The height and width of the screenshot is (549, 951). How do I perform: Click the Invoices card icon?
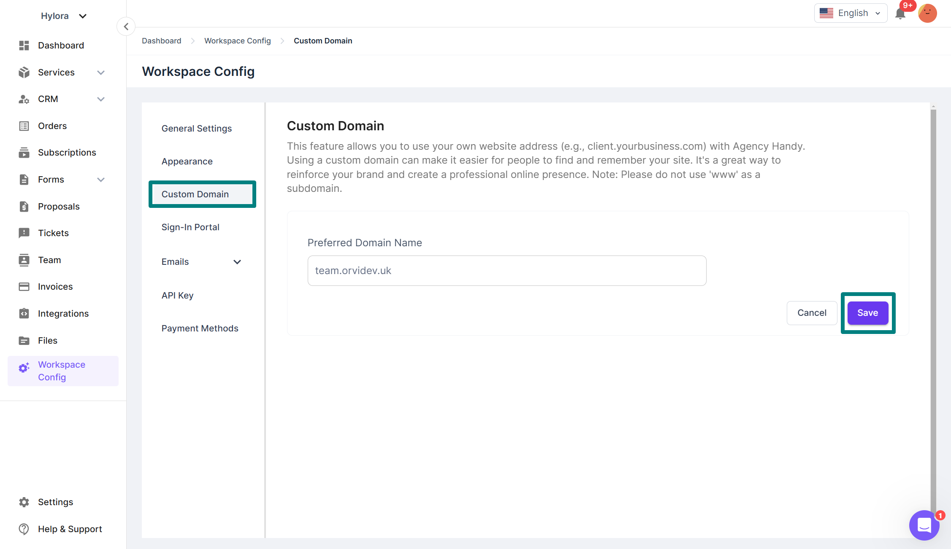coord(24,287)
